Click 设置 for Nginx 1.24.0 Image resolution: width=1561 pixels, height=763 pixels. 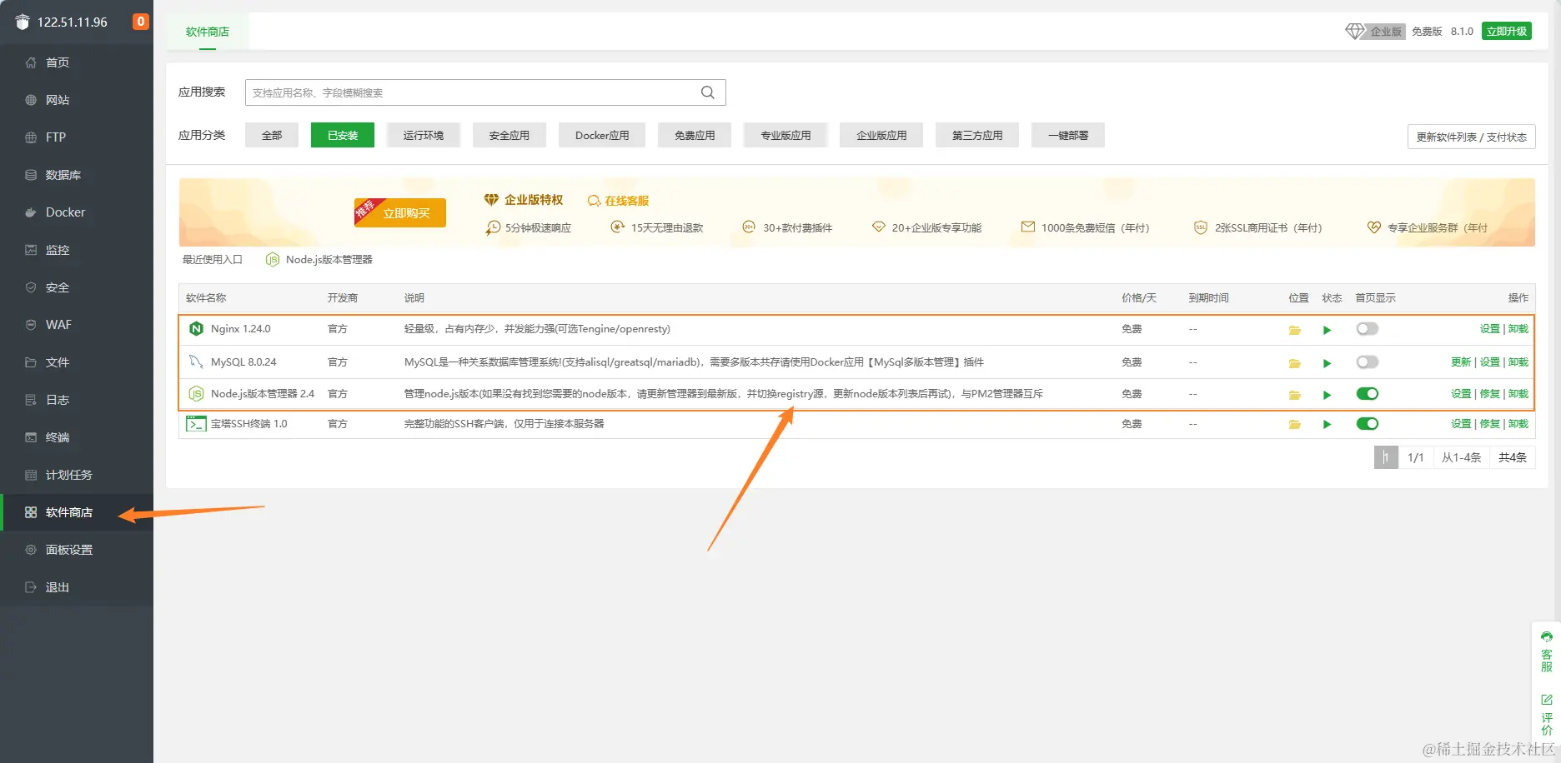[1490, 329]
